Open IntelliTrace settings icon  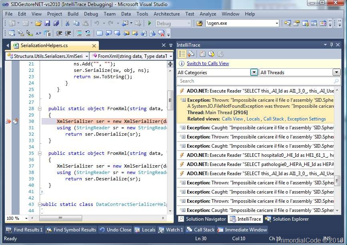pyautogui.click(x=202, y=54)
